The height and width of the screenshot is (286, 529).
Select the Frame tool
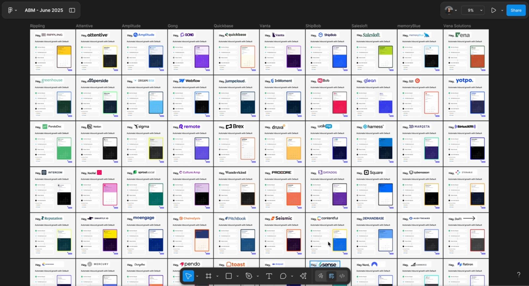click(208, 276)
